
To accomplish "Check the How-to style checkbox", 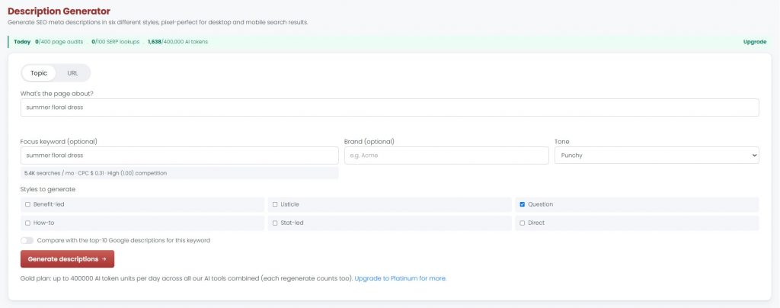I will (x=28, y=223).
